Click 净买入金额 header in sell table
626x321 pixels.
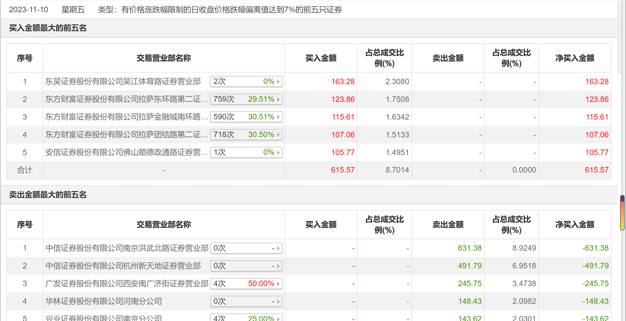point(575,225)
